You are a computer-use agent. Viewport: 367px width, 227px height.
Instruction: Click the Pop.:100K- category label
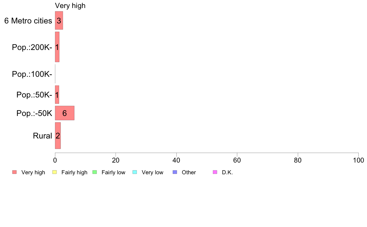pos(32,74)
